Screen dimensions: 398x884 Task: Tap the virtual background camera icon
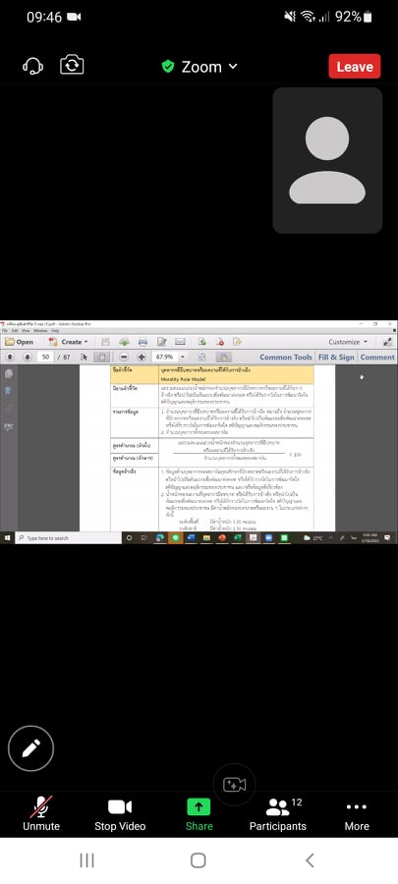234,784
